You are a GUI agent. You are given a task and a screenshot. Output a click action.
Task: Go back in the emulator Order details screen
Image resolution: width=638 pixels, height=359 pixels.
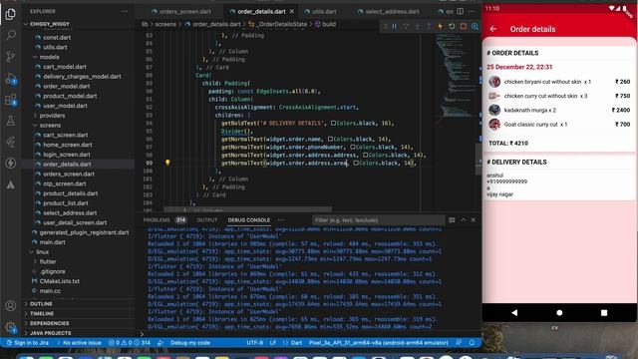point(493,29)
